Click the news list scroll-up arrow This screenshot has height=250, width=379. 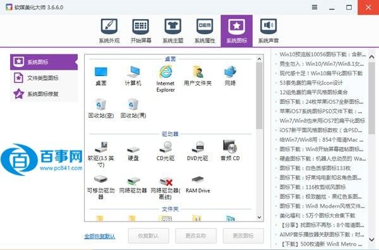coord(372,57)
